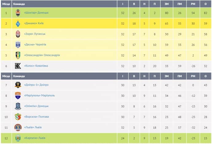212x144 pixels.
Task: Click the Karpaty Lviv logo
Action: 18,138
